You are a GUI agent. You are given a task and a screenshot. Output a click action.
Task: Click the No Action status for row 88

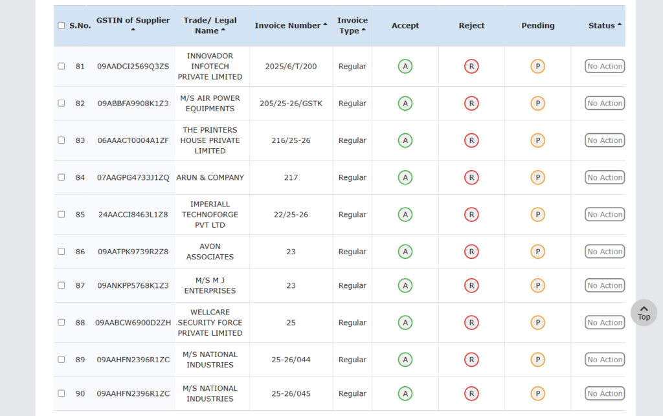point(605,323)
